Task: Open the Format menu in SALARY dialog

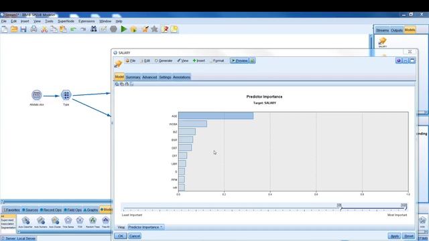Action: [217, 61]
